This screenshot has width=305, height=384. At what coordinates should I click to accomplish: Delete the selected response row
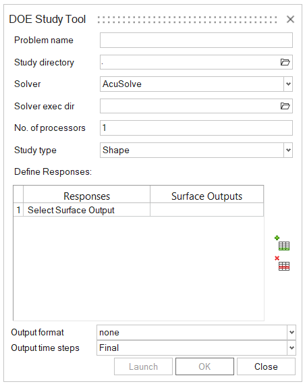[x=282, y=263]
